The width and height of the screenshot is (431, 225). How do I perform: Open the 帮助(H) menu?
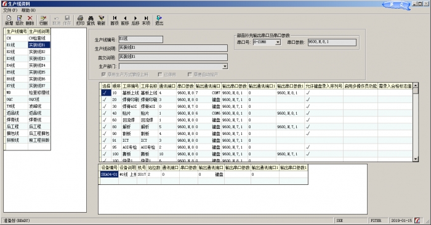click(x=28, y=10)
